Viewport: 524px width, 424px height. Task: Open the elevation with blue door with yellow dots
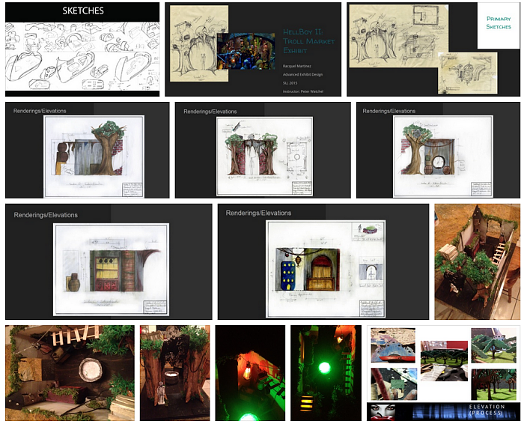(x=323, y=262)
